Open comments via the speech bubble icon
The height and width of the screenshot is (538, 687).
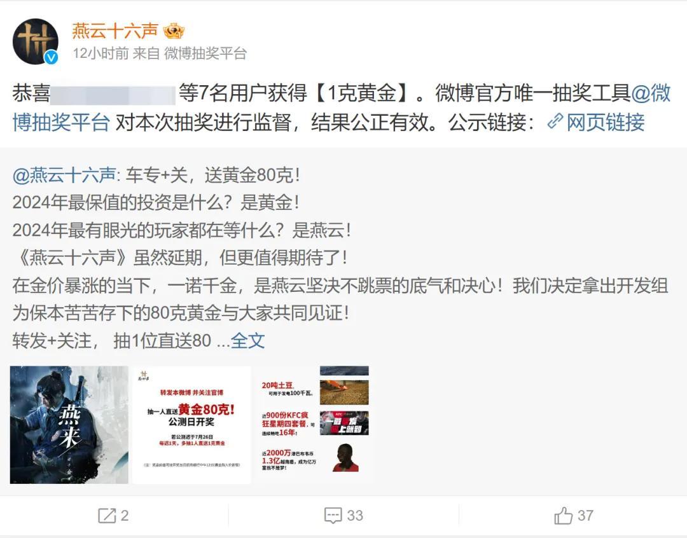pos(333,516)
